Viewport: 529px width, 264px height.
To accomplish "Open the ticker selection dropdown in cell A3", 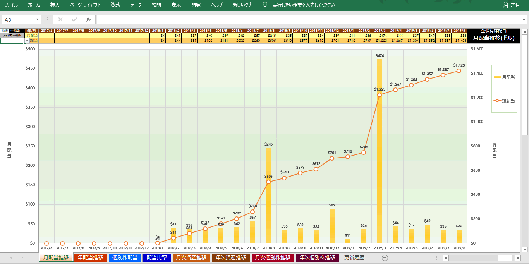I will pyautogui.click(x=27, y=41).
